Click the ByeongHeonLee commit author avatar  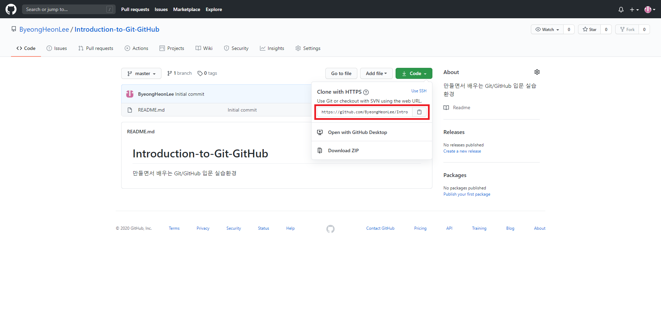tap(130, 94)
